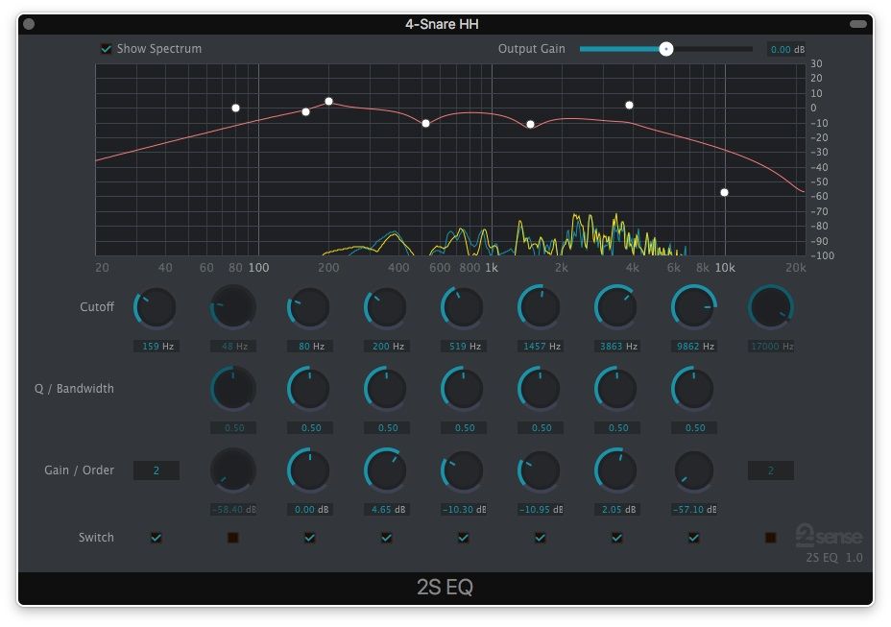Viewport: 891px width, 627px height.
Task: Select the Q value field under the 200 Hz band
Action: (387, 428)
